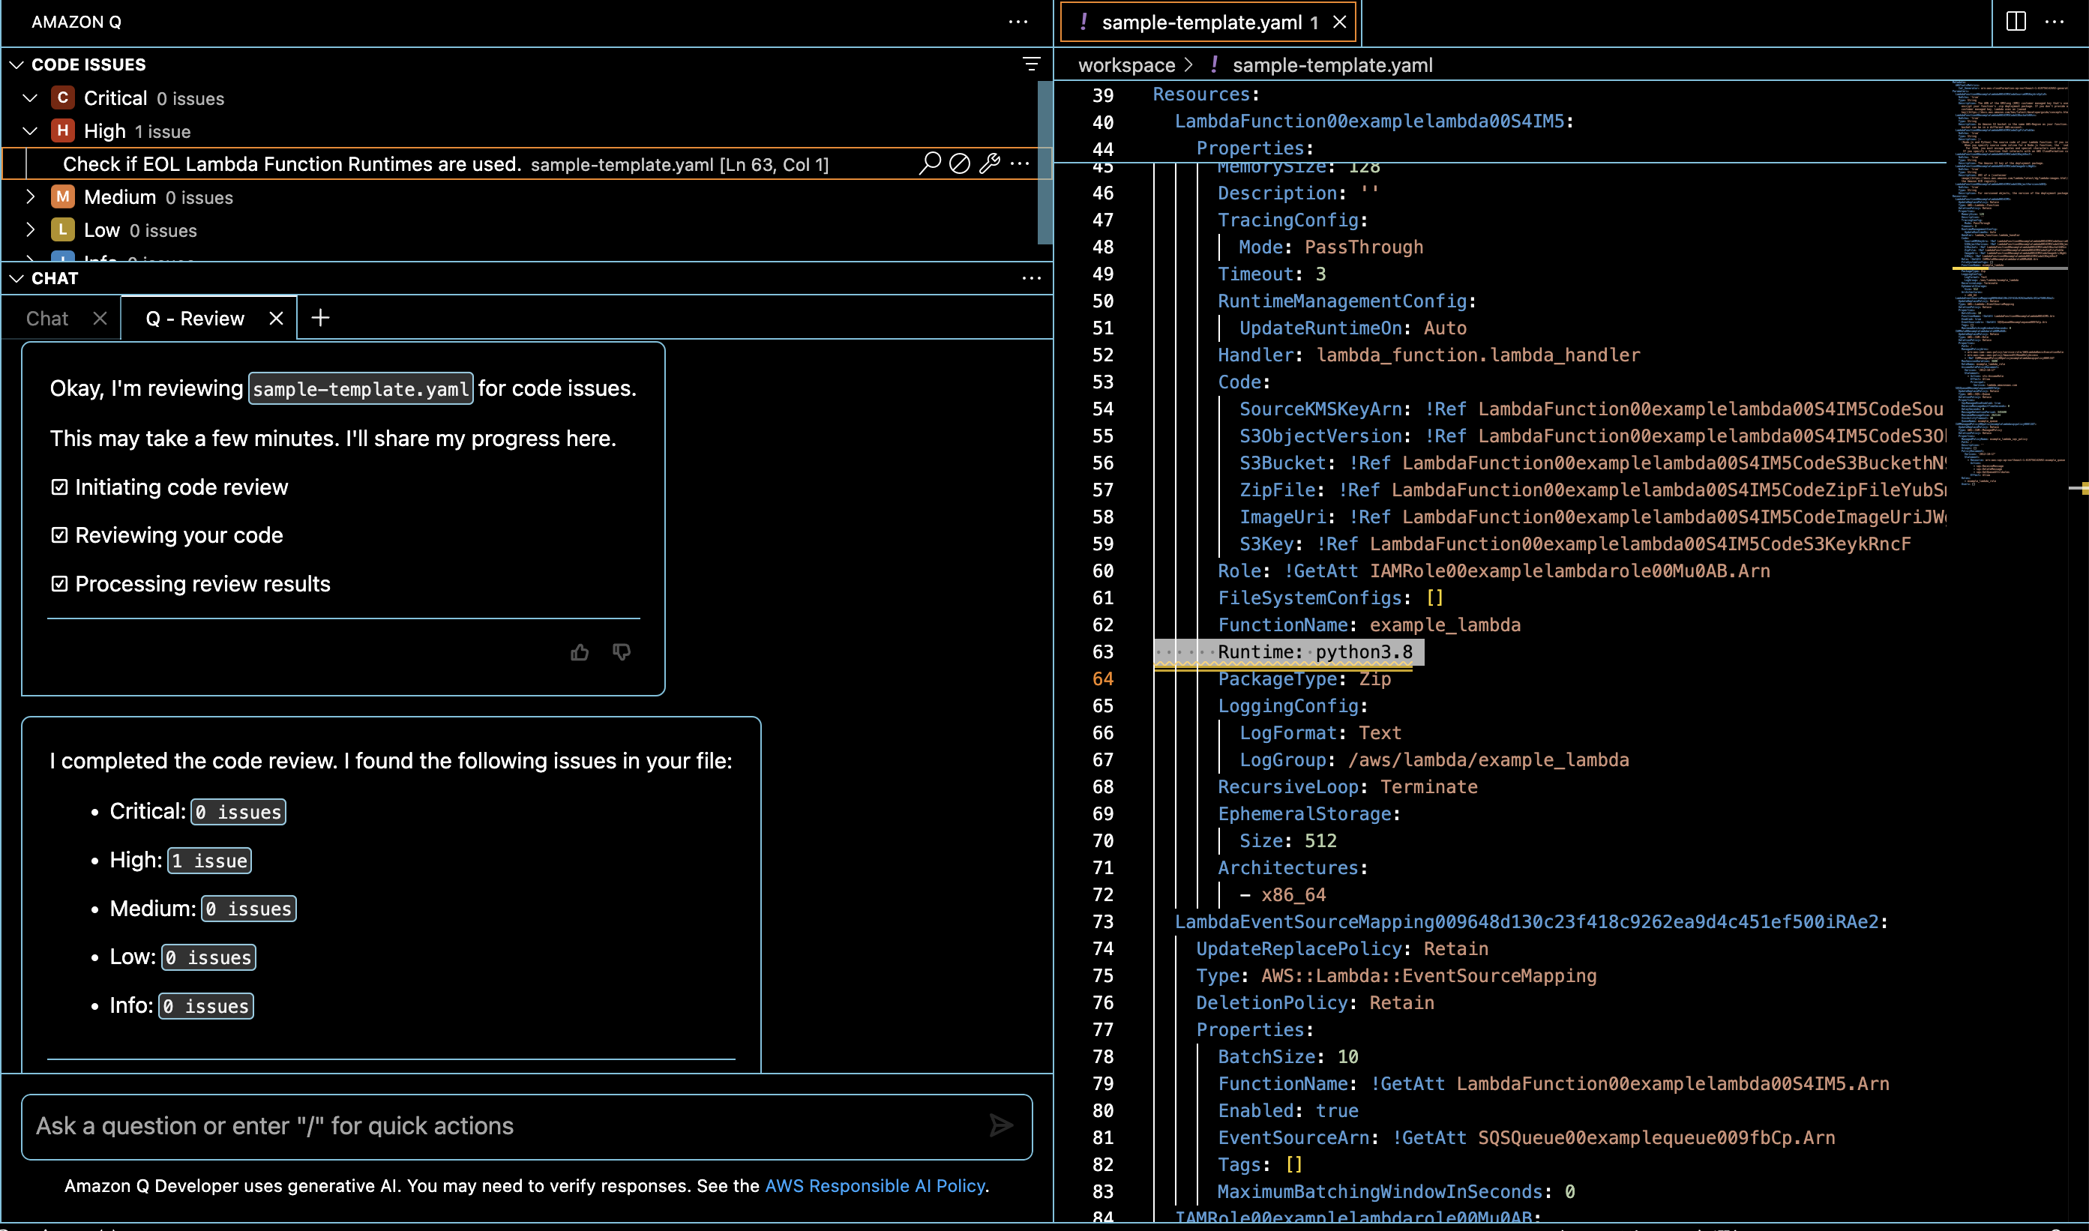Close the sample-template.yaml editor tab
This screenshot has width=2089, height=1231.
tap(1339, 22)
